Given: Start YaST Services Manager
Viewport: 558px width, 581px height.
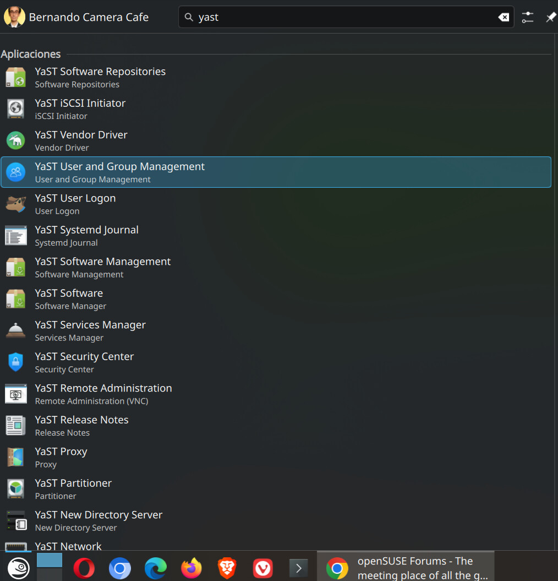Looking at the screenshot, I should [90, 330].
